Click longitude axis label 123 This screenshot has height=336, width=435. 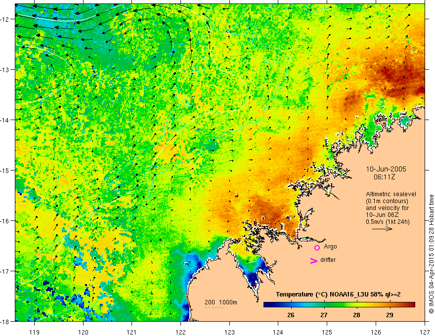coord(229,332)
